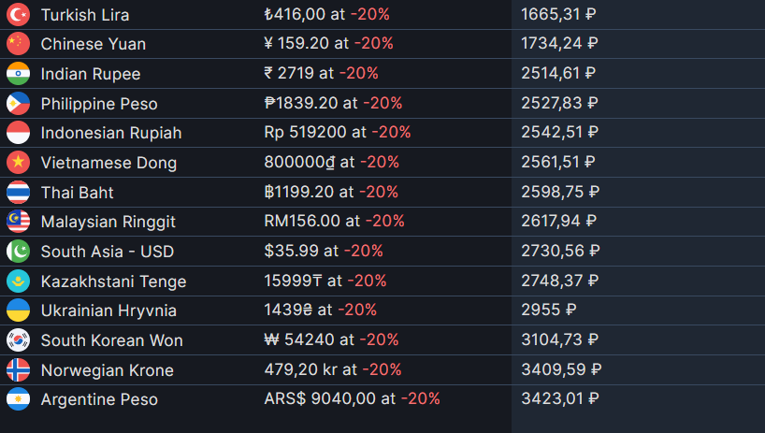Click the South Korean flag icon
765x433 pixels.
point(18,339)
